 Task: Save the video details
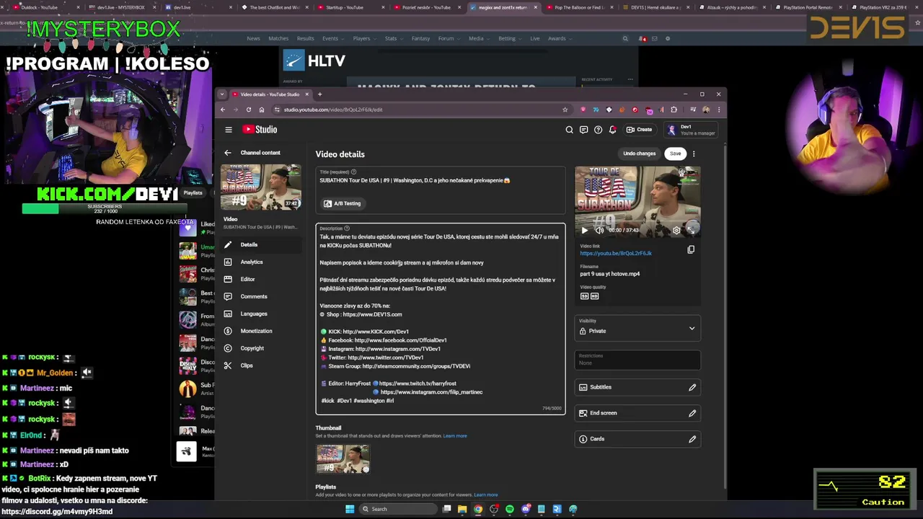[x=675, y=154]
